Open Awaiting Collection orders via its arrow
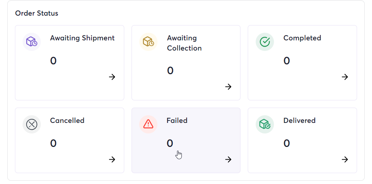 coord(228,87)
